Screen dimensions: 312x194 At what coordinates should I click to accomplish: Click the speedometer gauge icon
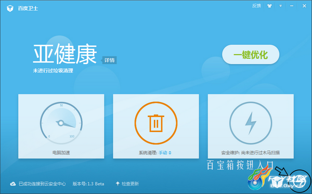61,123
